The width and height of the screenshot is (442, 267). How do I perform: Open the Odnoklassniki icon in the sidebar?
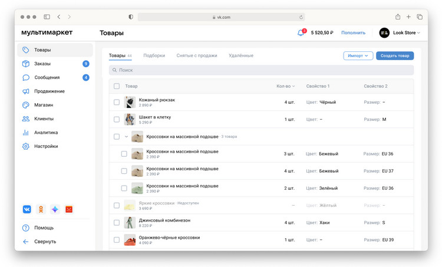41,209
